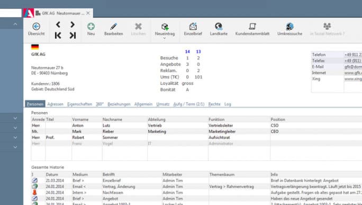Open the Internet website link

353,73
